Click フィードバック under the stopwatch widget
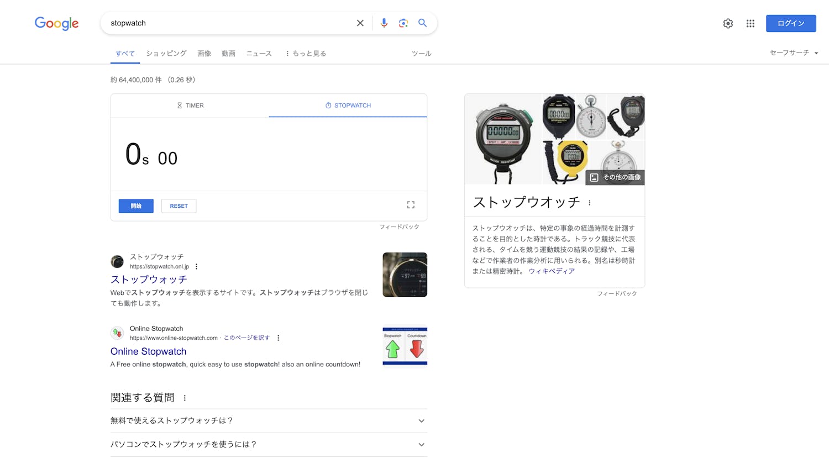 (399, 227)
